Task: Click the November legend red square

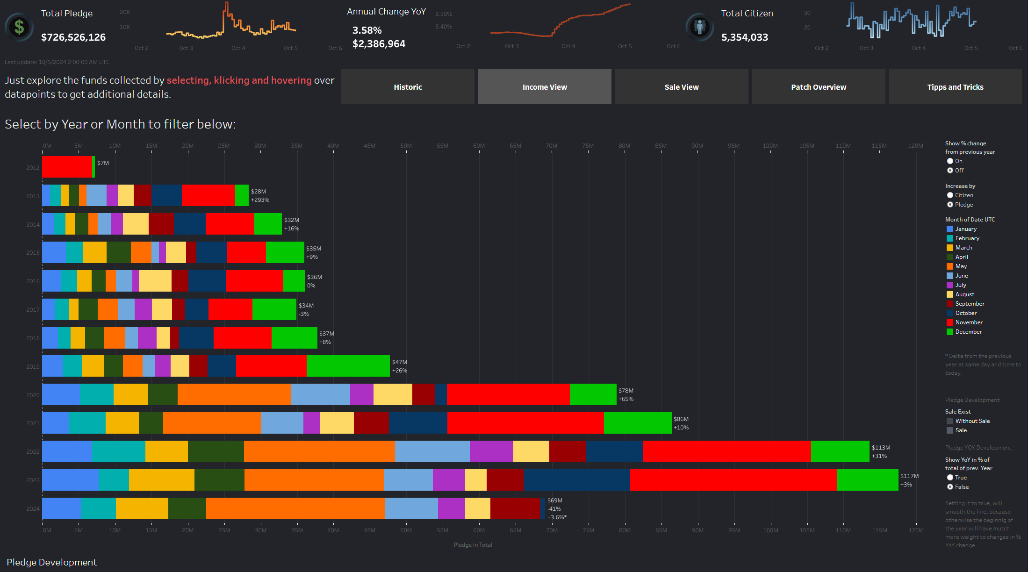Action: click(x=949, y=322)
